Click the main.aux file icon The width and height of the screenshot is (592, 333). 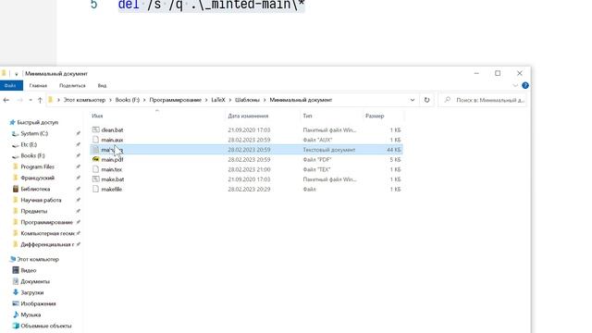[x=96, y=140]
